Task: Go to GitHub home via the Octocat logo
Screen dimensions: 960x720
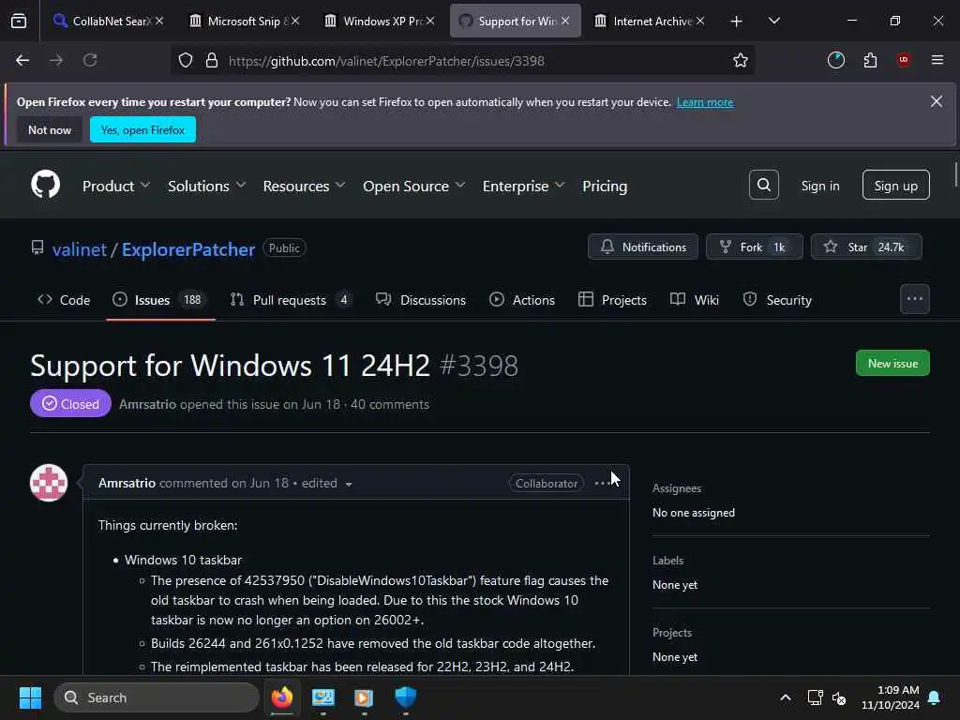Action: (46, 185)
